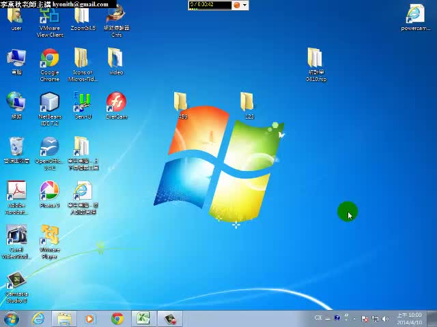This screenshot has width=437, height=327.
Task: Open the powercam Internet Explorer shortcut
Action: pos(415,18)
